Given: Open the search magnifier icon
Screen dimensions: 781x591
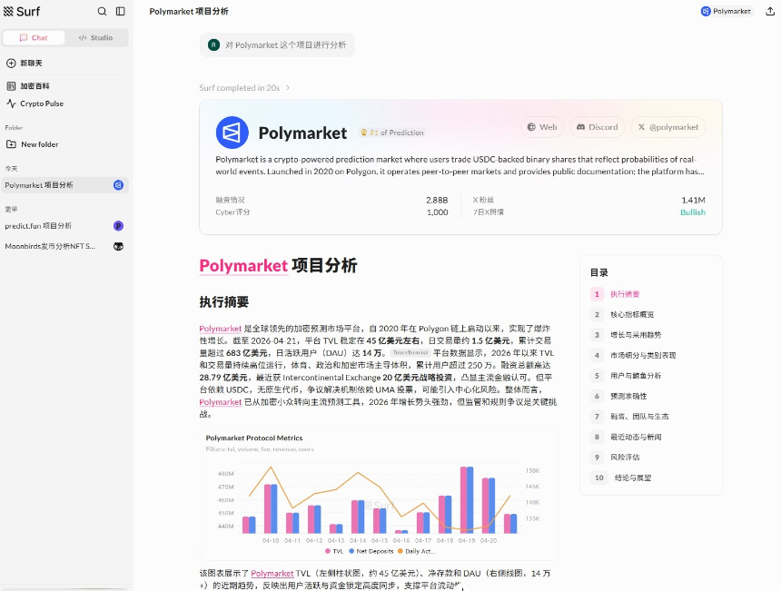Looking at the screenshot, I should 102,11.
